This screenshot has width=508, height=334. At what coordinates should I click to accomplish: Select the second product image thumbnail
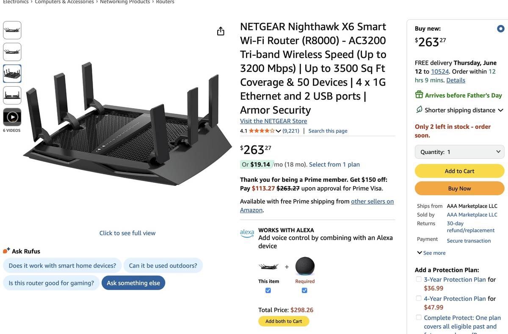coord(12,52)
